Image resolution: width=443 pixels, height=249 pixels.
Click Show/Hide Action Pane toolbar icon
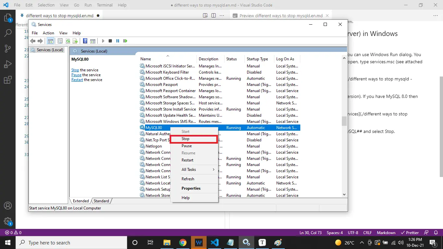(x=93, y=41)
